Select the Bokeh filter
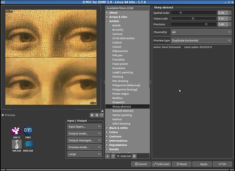This screenshot has height=171, width=235. pos(116,25)
